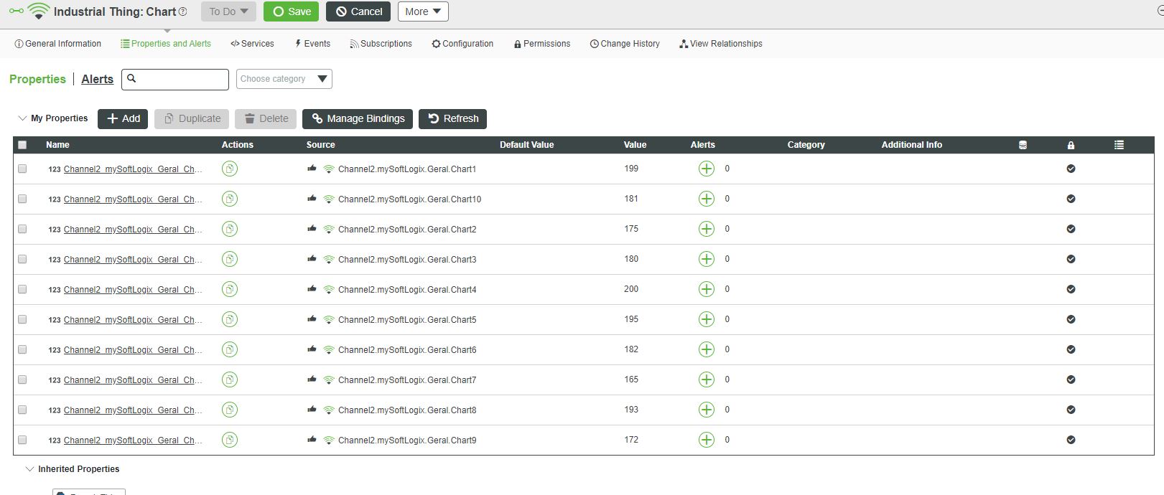
Task: Select the checkbox for the Chart8 row
Action: [22, 410]
